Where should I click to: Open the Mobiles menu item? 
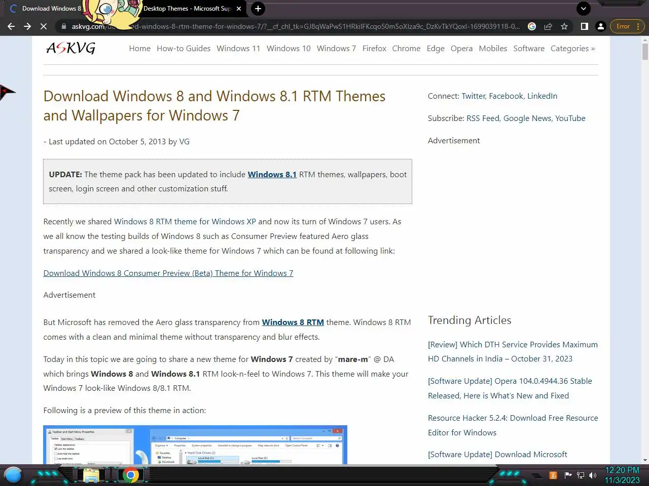(493, 49)
